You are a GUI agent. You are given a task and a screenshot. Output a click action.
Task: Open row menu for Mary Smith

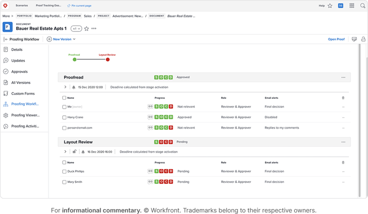pyautogui.click(x=343, y=182)
